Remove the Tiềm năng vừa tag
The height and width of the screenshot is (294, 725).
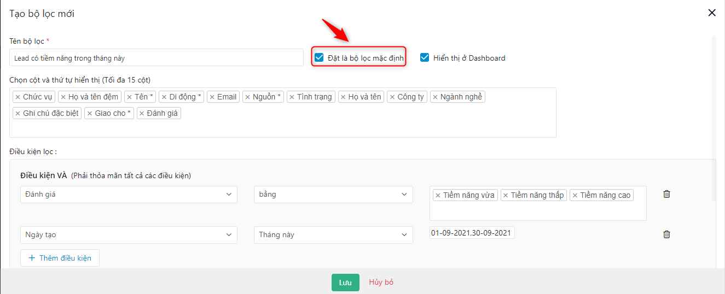pos(438,196)
